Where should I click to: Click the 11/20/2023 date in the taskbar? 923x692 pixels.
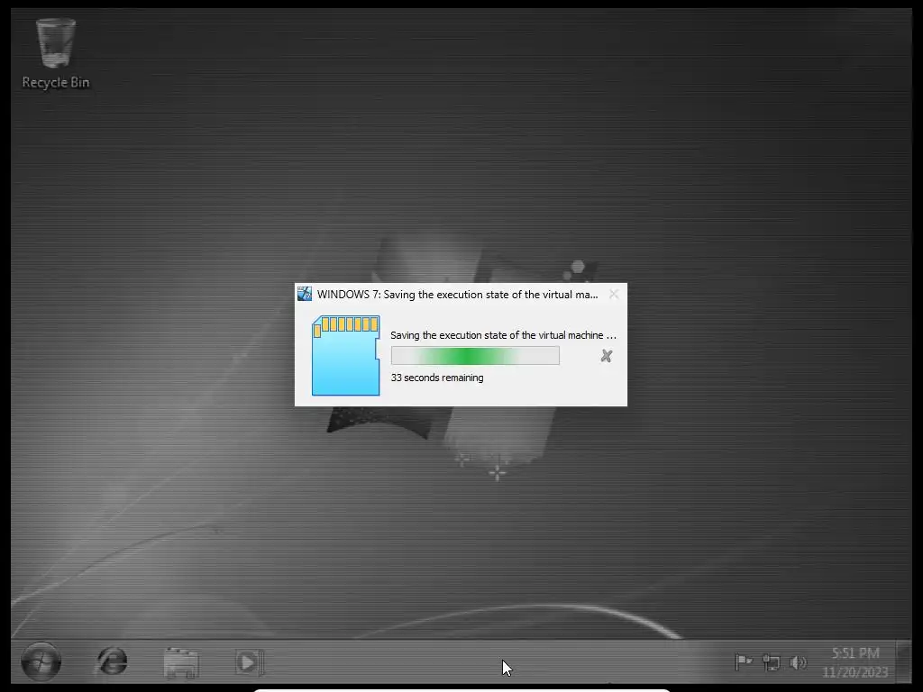point(855,672)
